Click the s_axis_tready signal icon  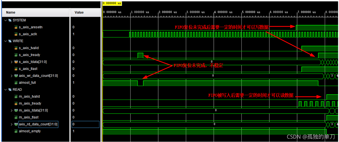click(16, 55)
